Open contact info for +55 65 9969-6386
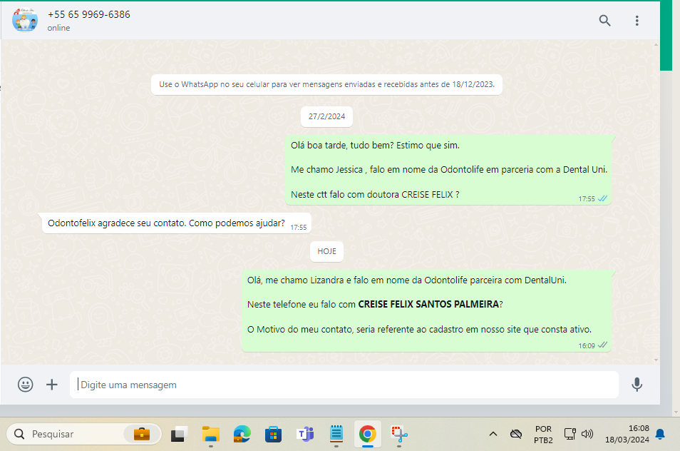Image resolution: width=680 pixels, height=451 pixels. pyautogui.click(x=89, y=14)
